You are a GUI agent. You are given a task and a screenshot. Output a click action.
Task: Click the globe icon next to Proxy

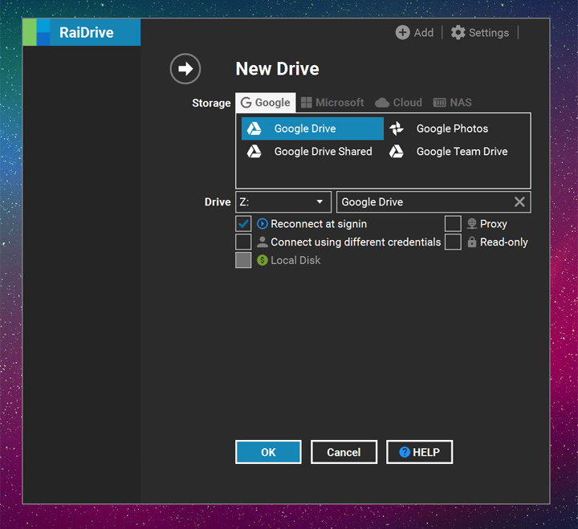(x=472, y=224)
